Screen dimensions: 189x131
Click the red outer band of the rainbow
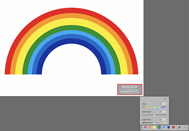point(72,10)
